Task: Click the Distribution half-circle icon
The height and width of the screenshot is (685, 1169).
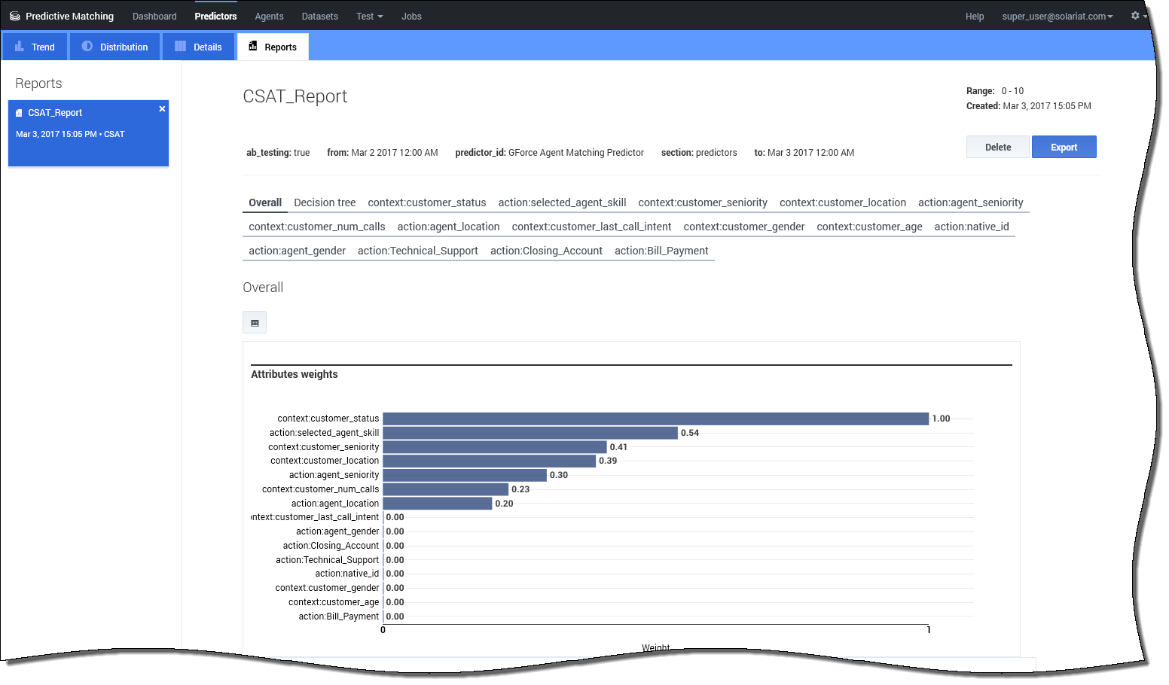Action: pos(87,47)
